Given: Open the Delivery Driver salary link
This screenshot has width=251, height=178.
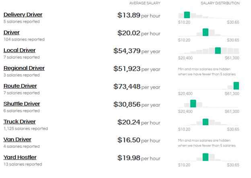Looking at the screenshot, I should point(23,15).
